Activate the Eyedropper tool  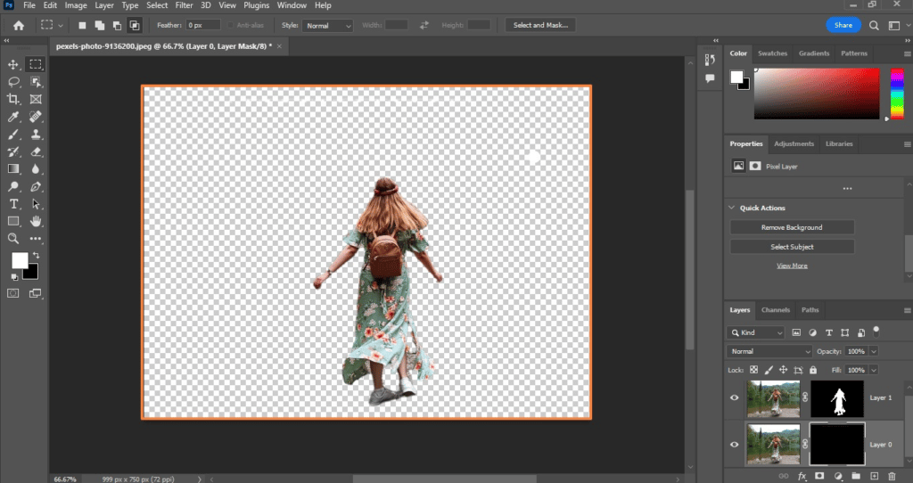pyautogui.click(x=13, y=117)
